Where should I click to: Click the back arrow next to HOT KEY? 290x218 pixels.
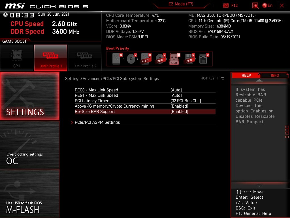click(223, 78)
